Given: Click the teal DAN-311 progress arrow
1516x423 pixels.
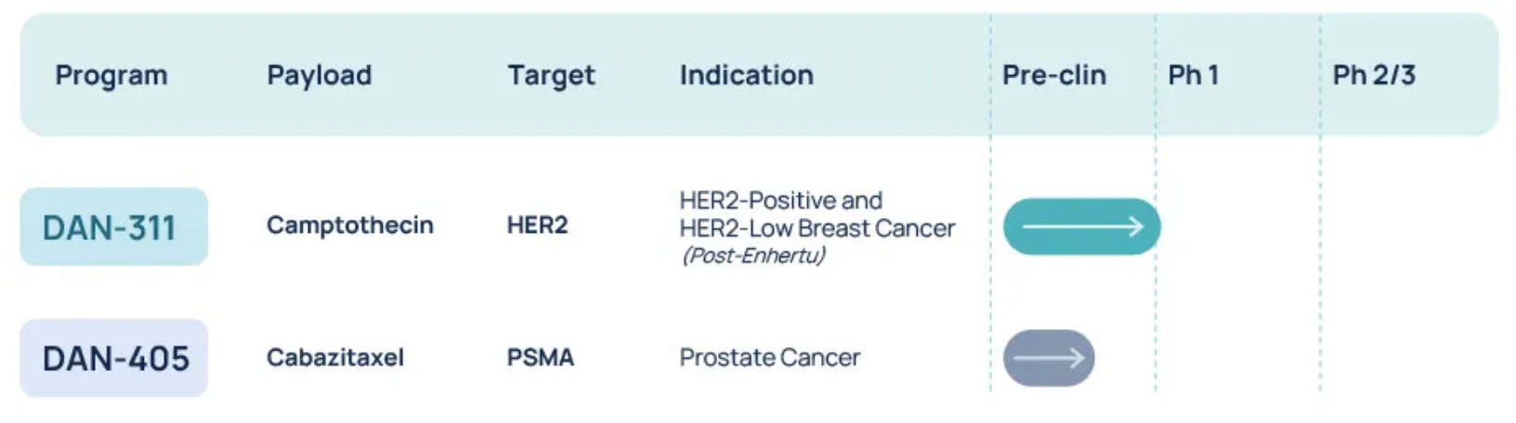Looking at the screenshot, I should click(x=1081, y=226).
